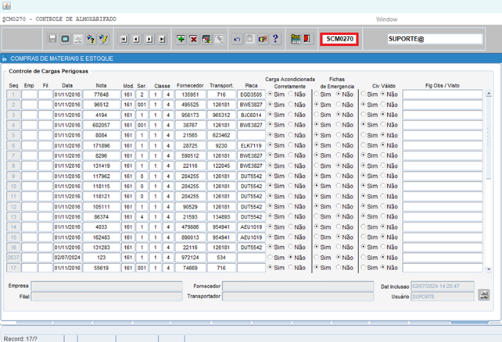502x342 pixels.
Task: Go to first record arrow icon
Action: [x=124, y=39]
